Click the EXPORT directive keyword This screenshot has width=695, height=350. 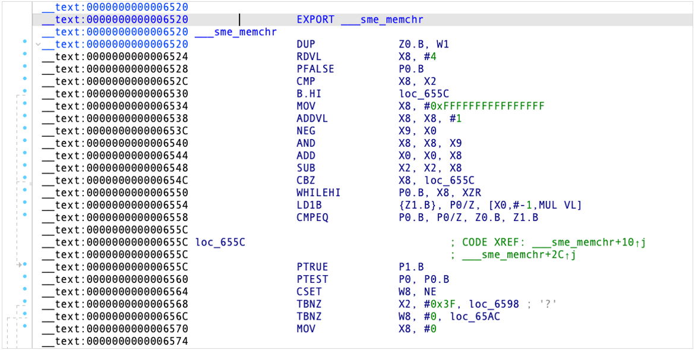pyautogui.click(x=315, y=20)
